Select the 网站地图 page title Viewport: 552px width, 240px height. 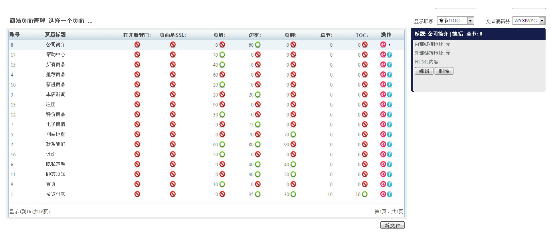(55, 134)
